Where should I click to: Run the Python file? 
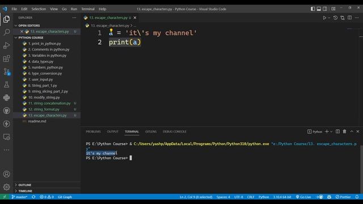[x=324, y=18]
